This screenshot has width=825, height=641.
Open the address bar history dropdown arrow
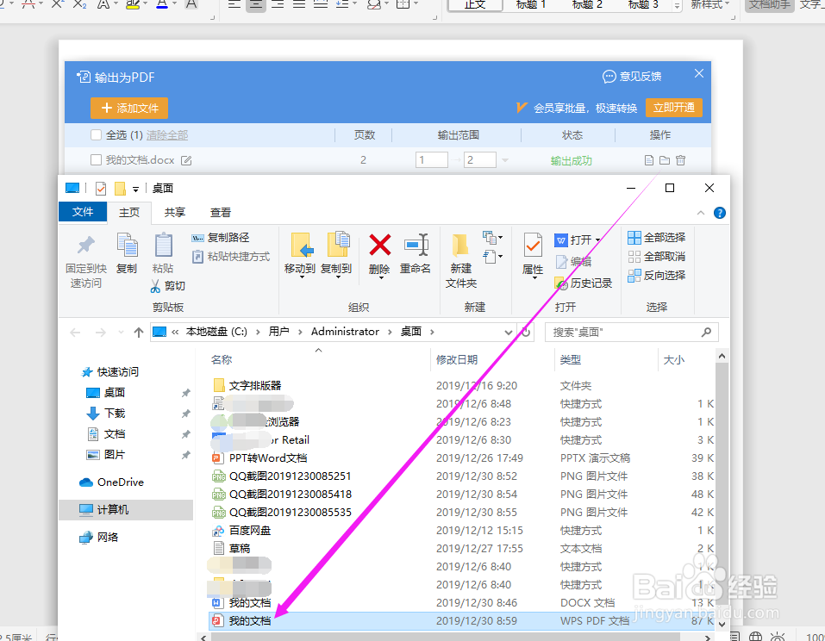click(507, 331)
